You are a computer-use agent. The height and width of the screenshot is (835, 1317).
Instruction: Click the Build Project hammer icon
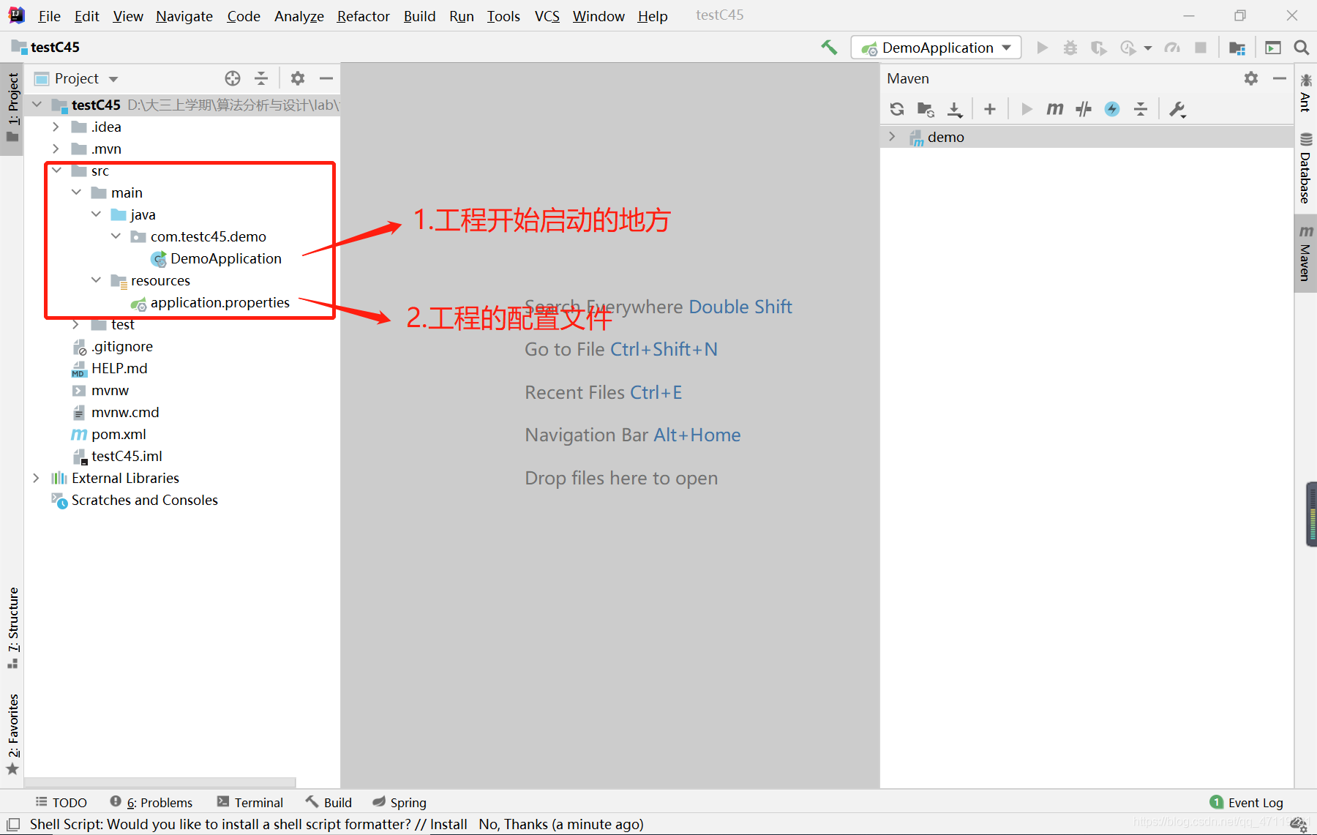point(829,48)
